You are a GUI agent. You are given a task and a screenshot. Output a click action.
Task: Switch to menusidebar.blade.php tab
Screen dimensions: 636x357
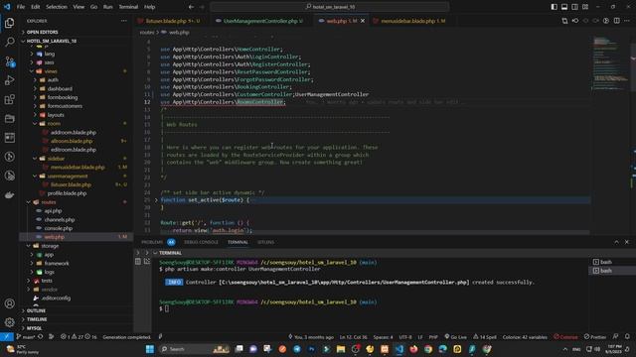click(x=409, y=21)
